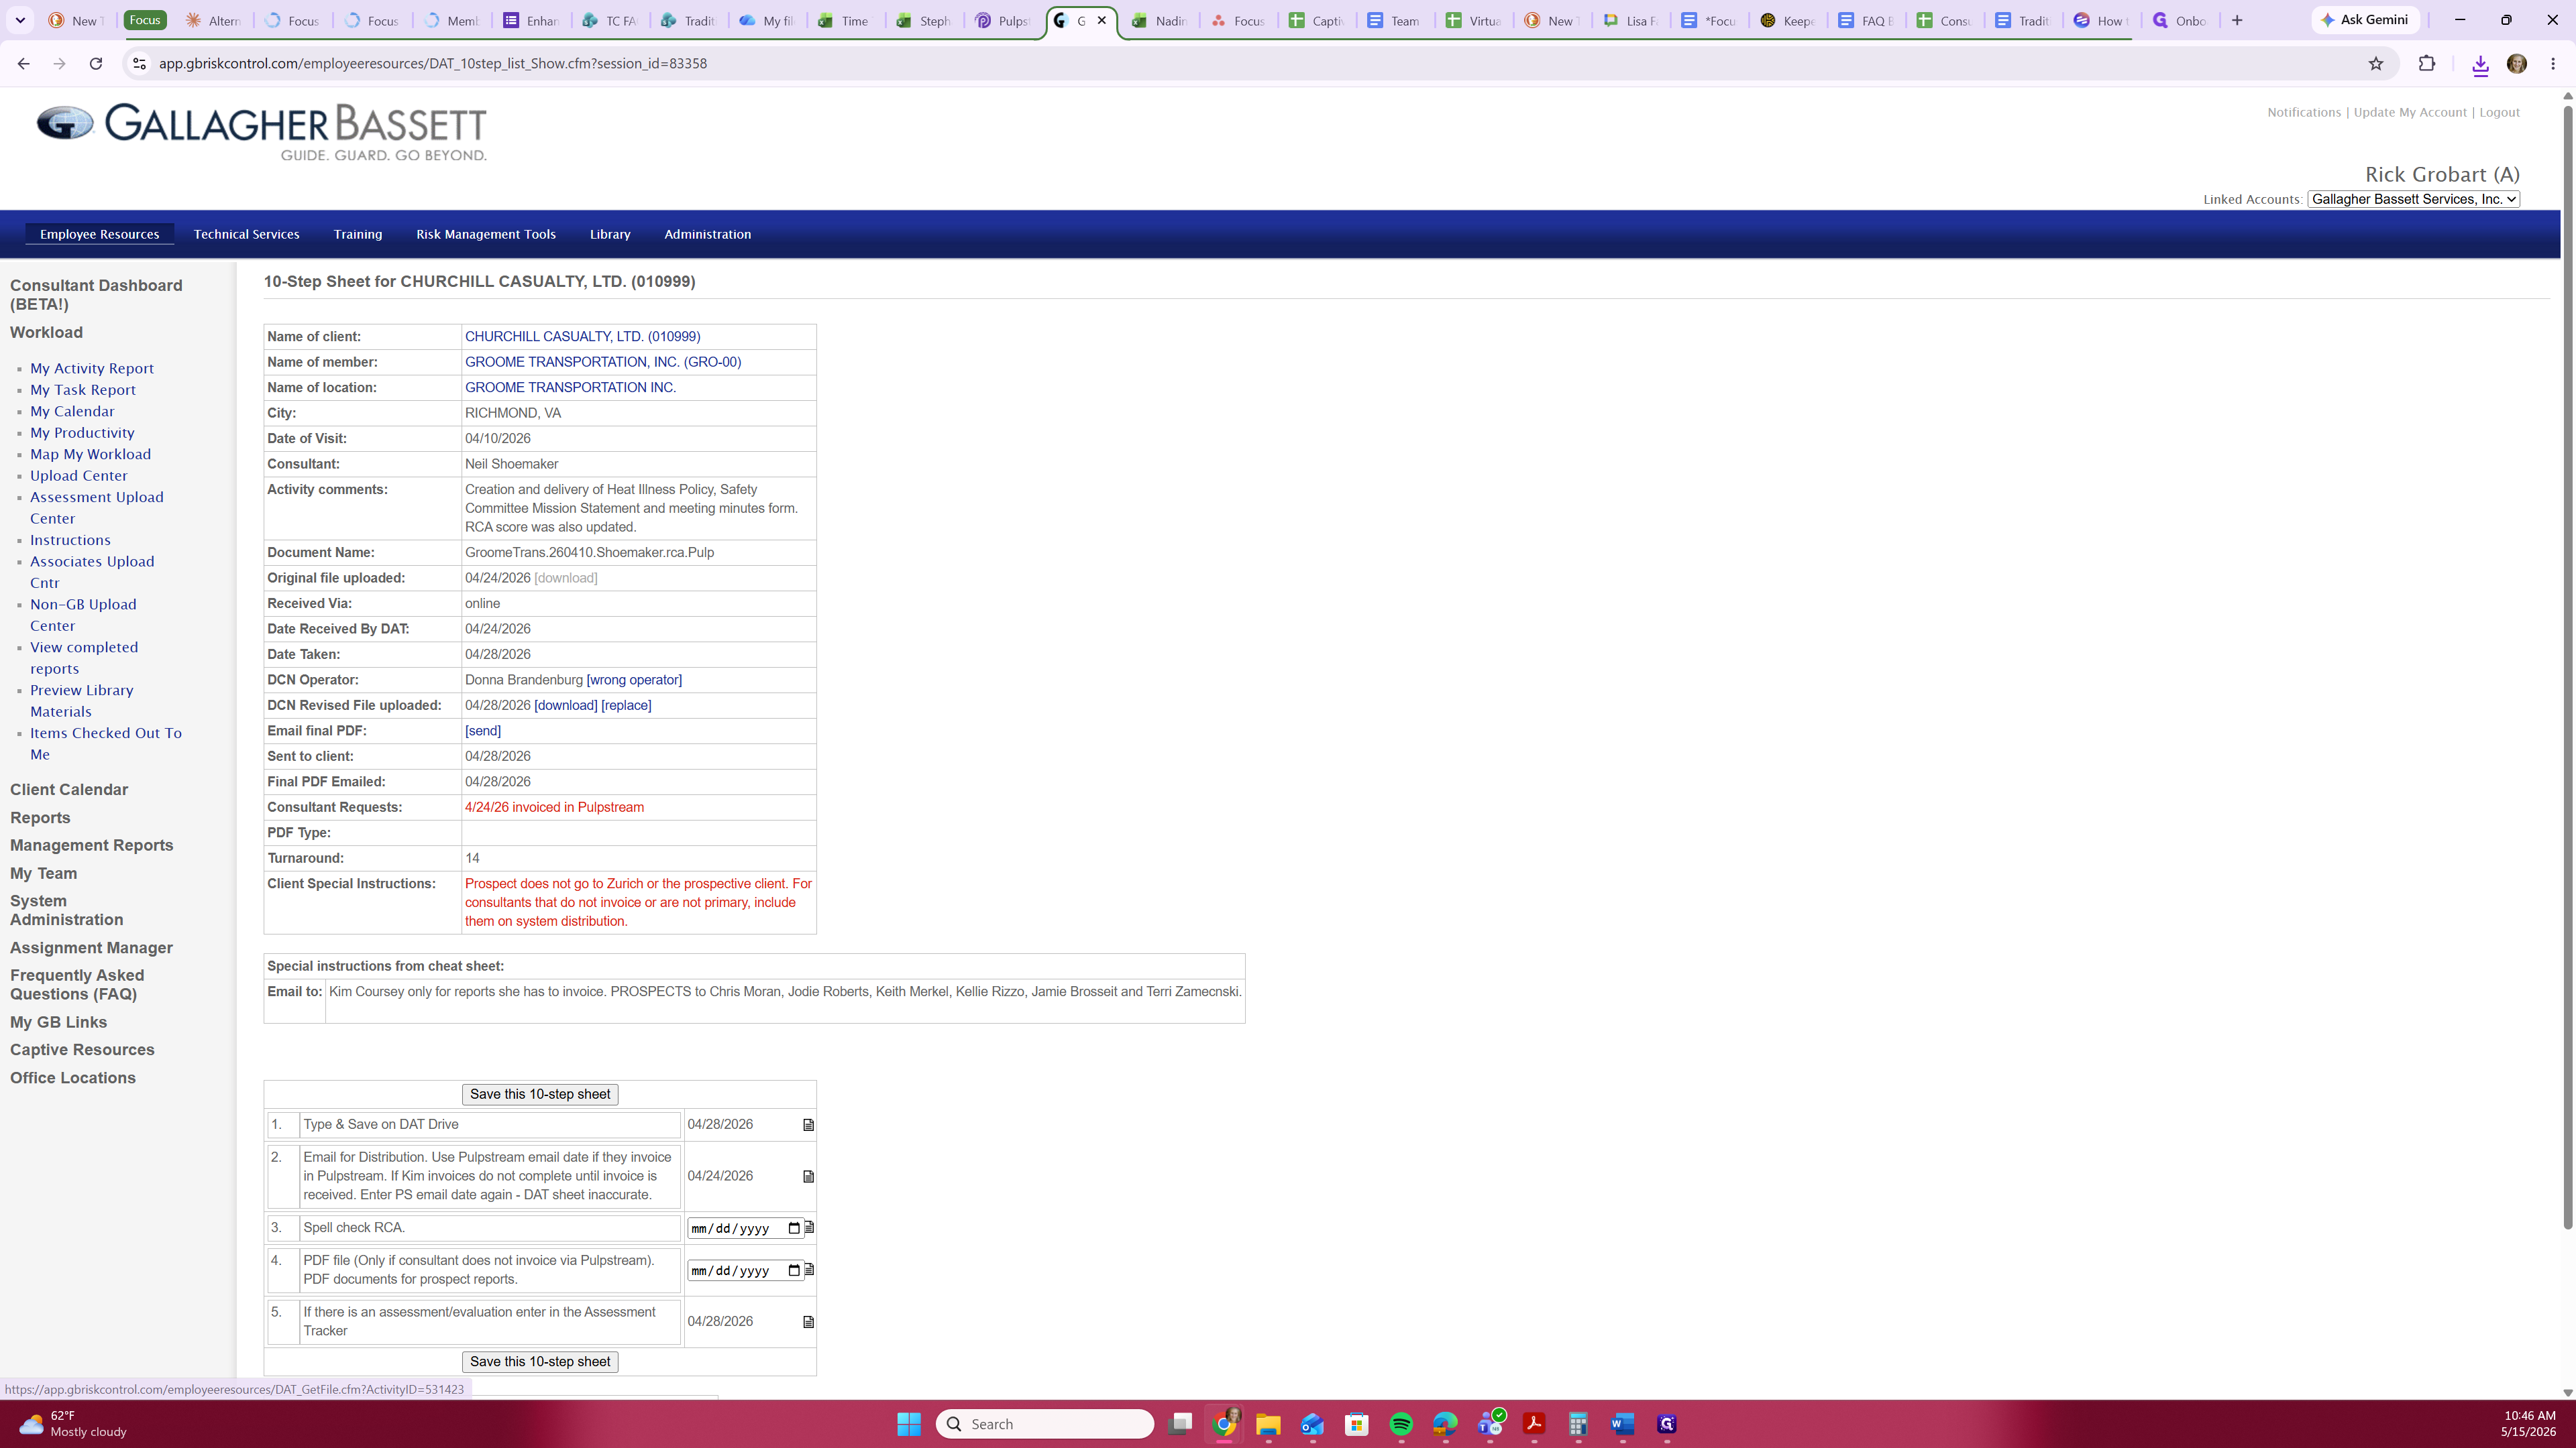
Task: Open note icon for step 5 Assessment Tracker
Action: click(x=809, y=1322)
